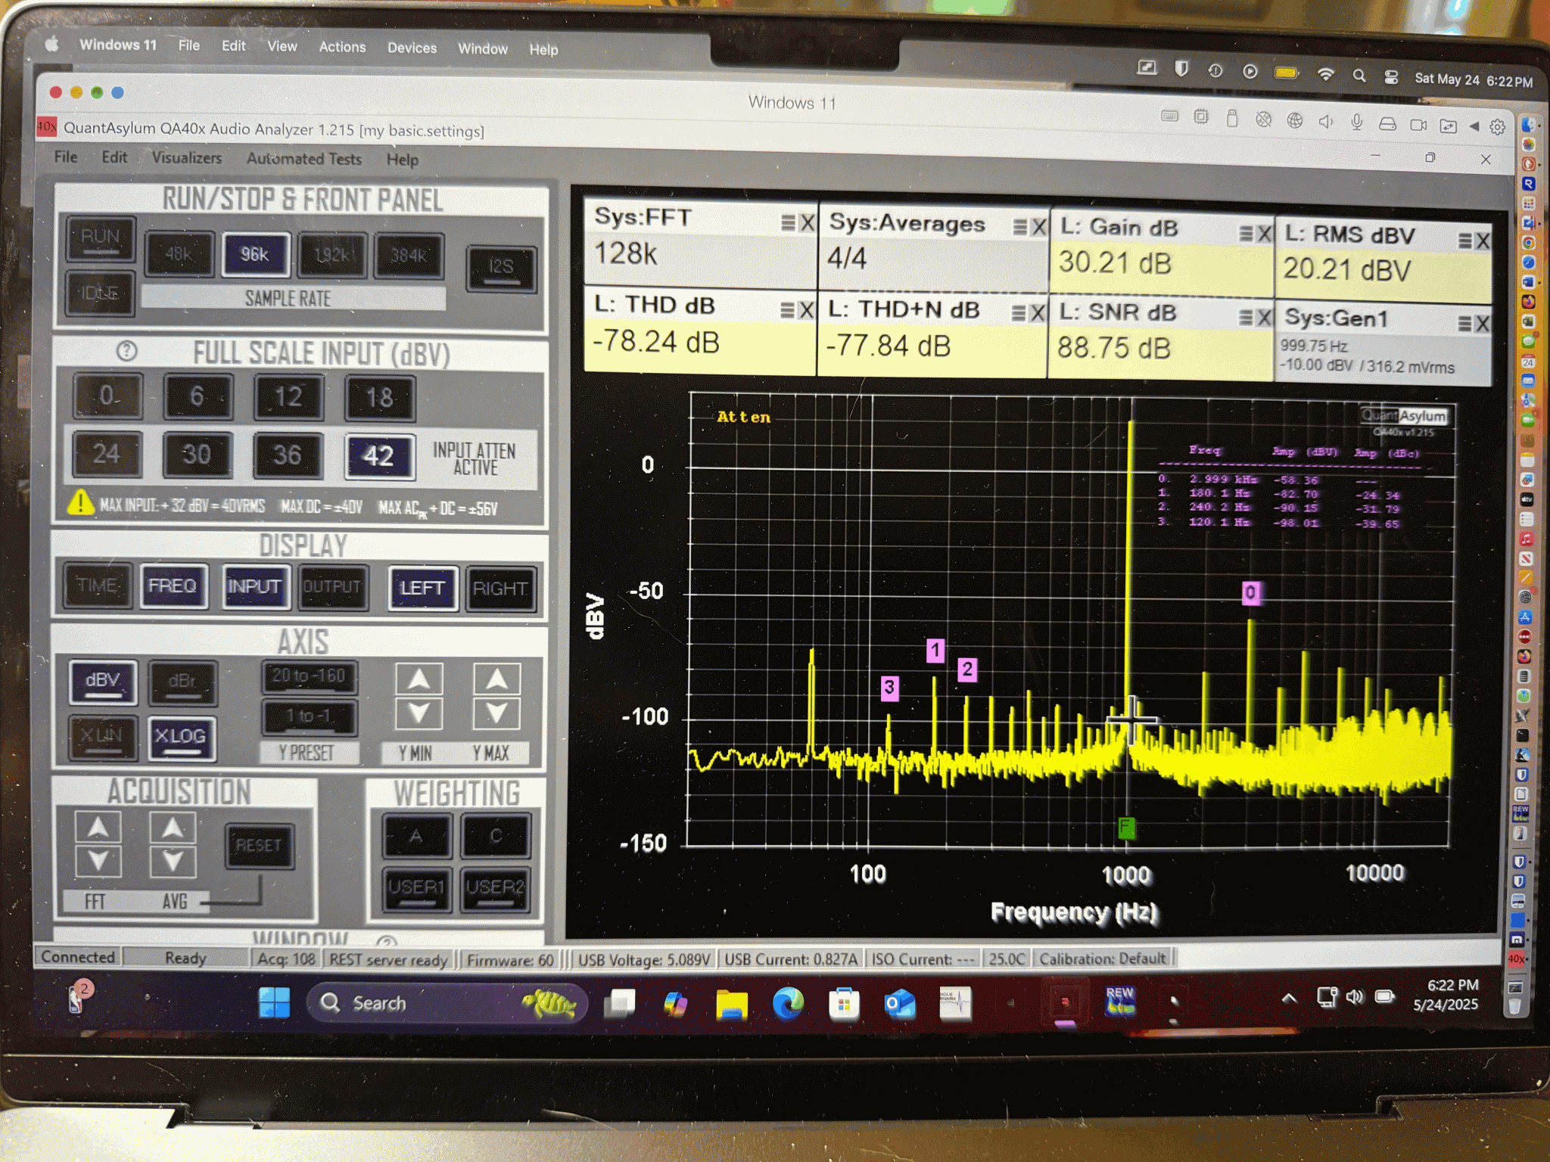Close the Sys:Averages tile
This screenshot has height=1162, width=1550.
(1038, 227)
